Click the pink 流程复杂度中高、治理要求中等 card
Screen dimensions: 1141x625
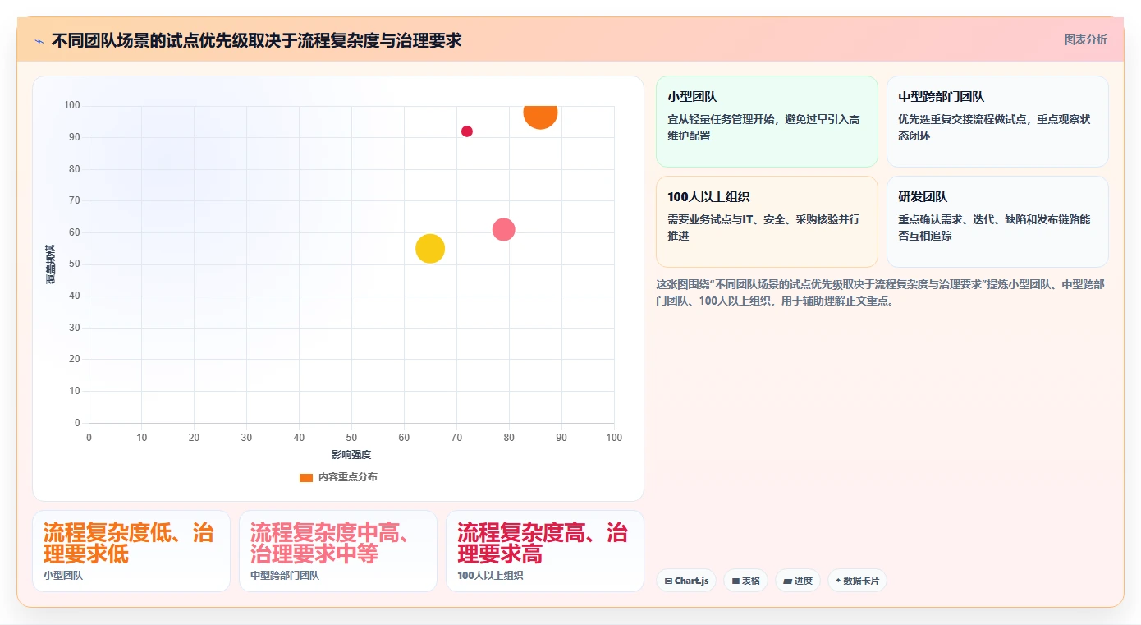tap(338, 551)
